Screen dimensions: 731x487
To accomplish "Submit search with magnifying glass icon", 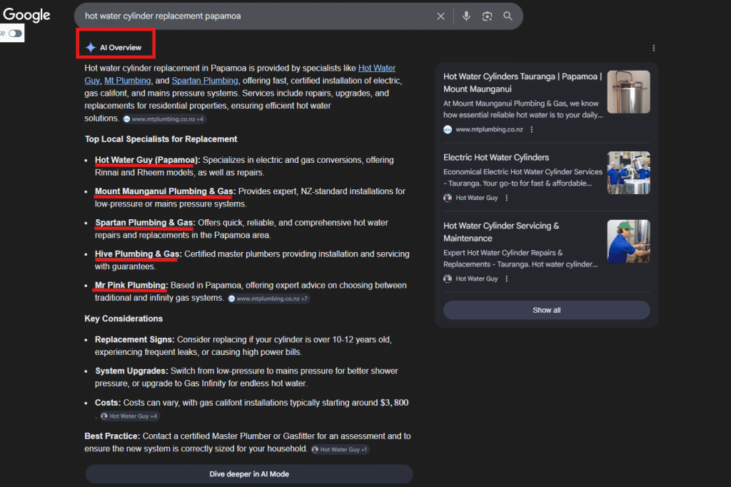I will (508, 16).
